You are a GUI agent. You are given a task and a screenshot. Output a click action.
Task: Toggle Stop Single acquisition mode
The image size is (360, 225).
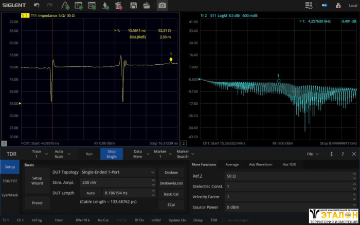coord(112,154)
